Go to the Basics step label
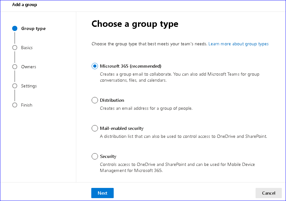The height and width of the screenshot is (201, 286). [27, 48]
